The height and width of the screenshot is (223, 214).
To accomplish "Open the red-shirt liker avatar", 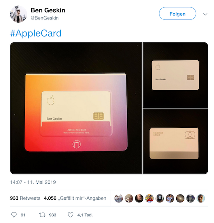I will [149, 198].
